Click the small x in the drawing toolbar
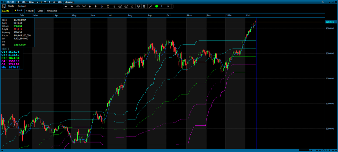Screen dimensions: 338x152 (x=168, y=6)
